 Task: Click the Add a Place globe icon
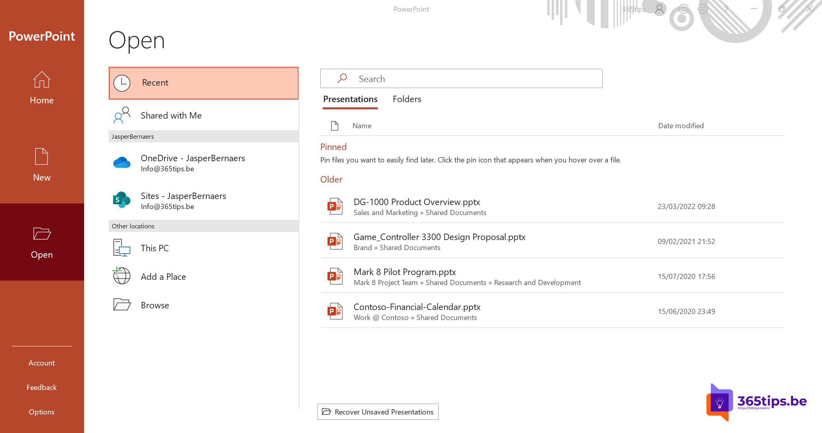122,276
